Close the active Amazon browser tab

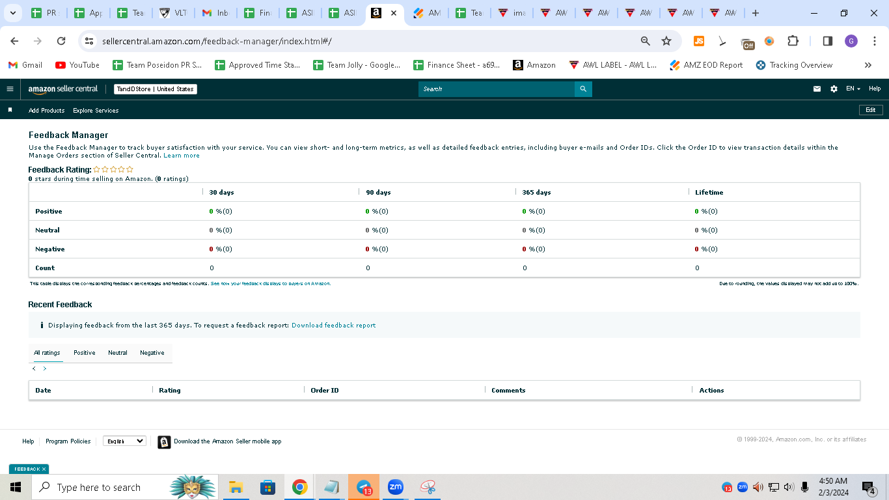click(394, 13)
